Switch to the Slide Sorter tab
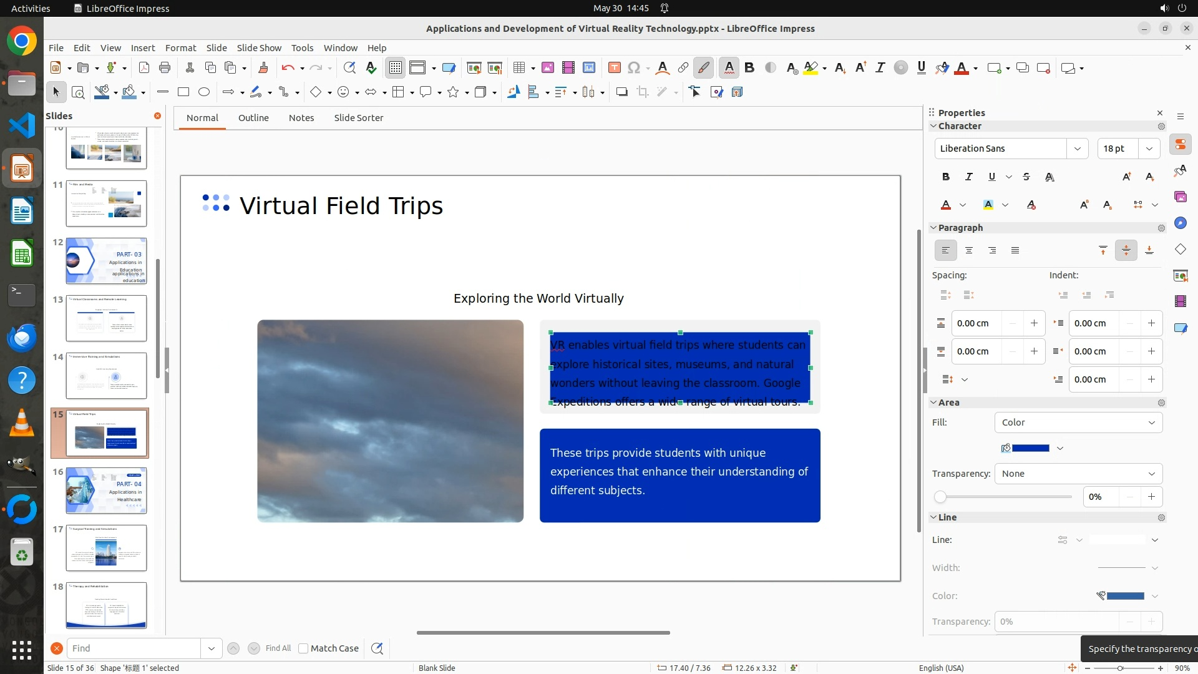The width and height of the screenshot is (1198, 674). point(358,118)
